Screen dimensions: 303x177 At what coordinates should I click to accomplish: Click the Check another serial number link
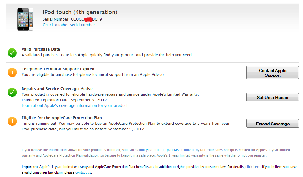point(69,25)
